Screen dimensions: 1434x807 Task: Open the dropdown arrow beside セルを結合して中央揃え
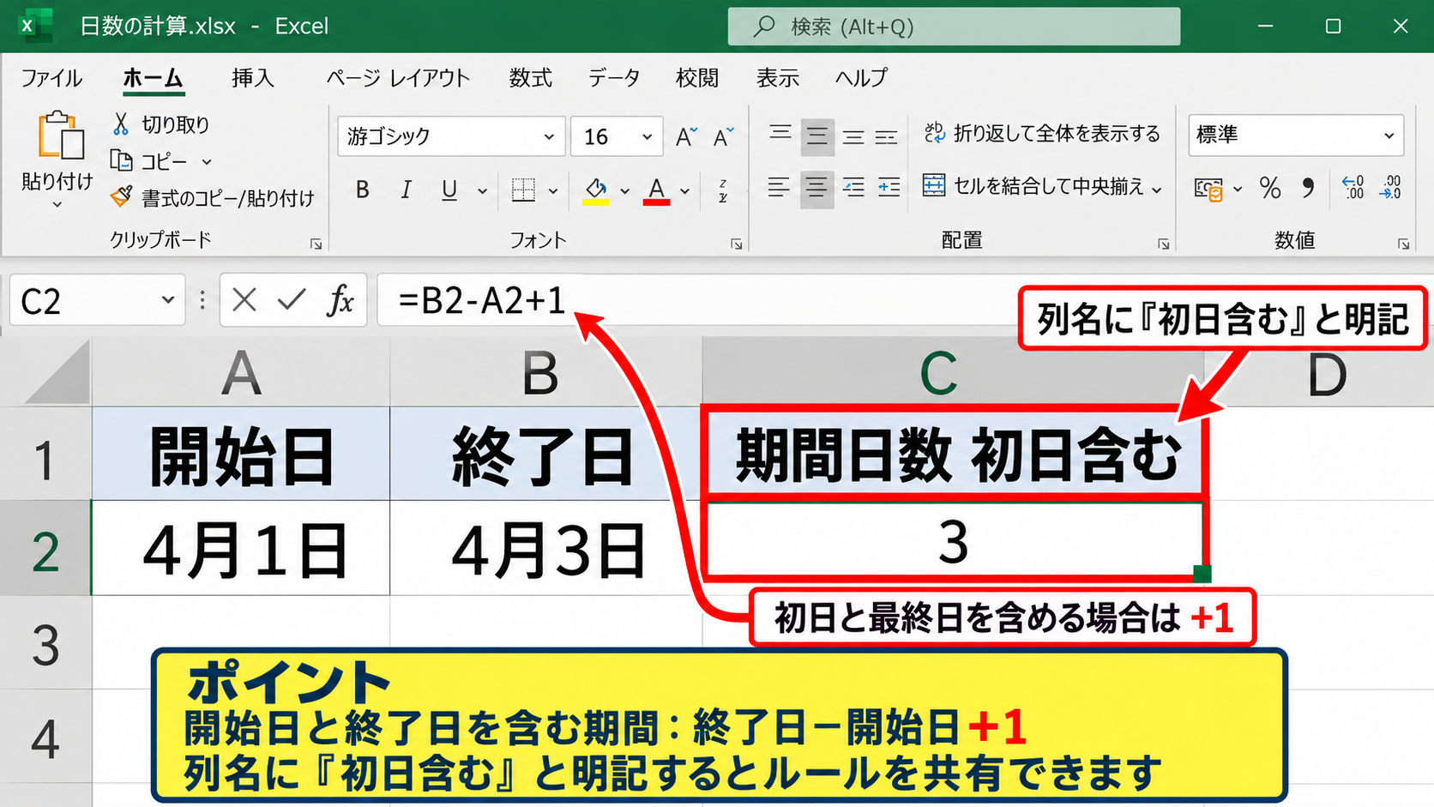[x=1157, y=190]
